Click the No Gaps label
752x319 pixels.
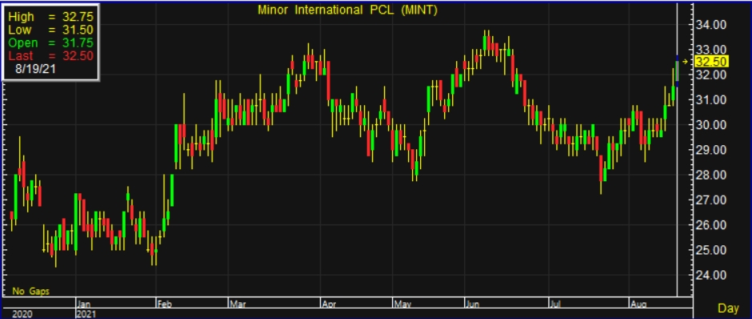click(30, 291)
